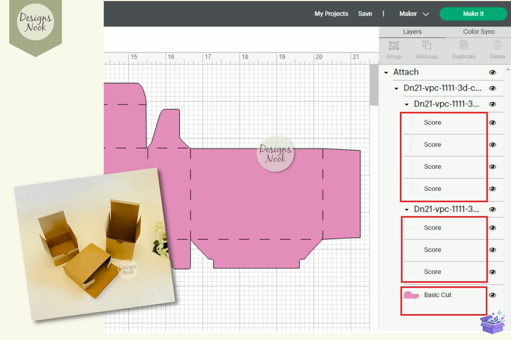Toggle eye of first Dn21-vpc-1111-3... subgroup
Image resolution: width=511 pixels, height=340 pixels.
click(x=492, y=104)
